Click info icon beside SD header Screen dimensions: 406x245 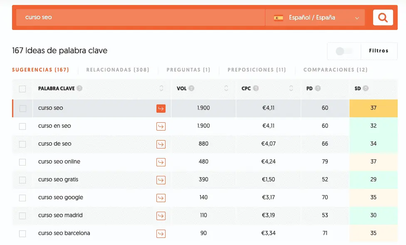[366, 89]
